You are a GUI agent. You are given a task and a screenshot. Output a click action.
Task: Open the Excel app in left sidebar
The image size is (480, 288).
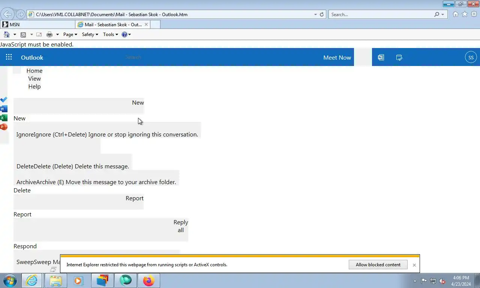pyautogui.click(x=4, y=118)
